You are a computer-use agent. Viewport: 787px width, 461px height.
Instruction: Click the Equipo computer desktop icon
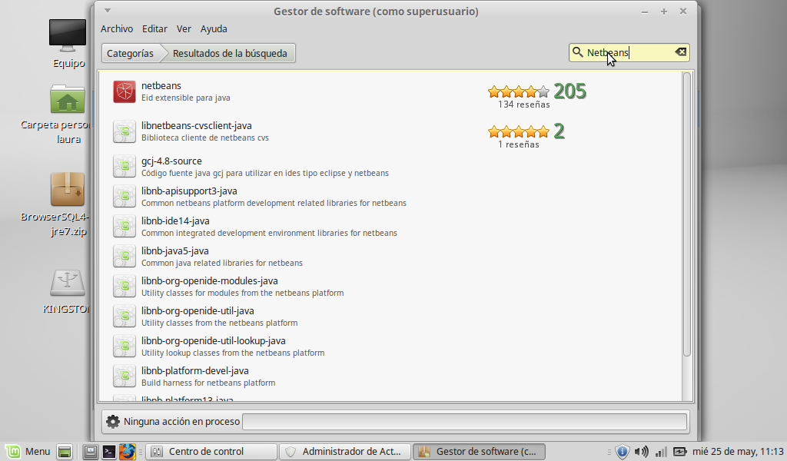pos(68,35)
